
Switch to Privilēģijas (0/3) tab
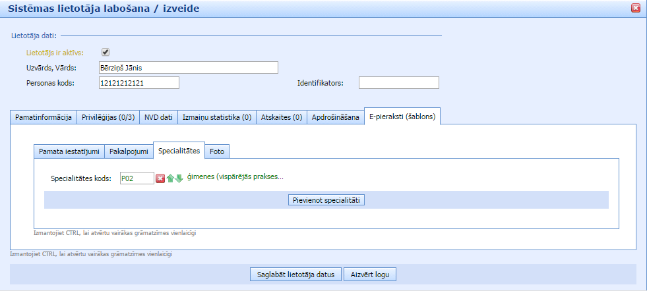click(x=108, y=117)
